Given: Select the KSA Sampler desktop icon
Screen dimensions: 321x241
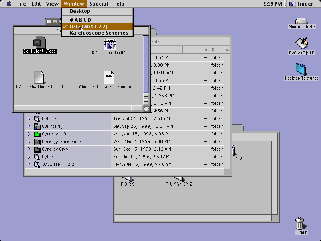Looking at the screenshot, I should point(302,43).
